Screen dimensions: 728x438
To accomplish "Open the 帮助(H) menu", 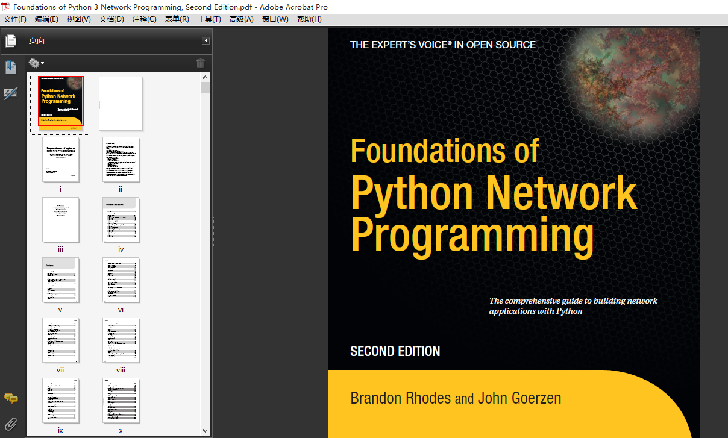I will [x=309, y=19].
